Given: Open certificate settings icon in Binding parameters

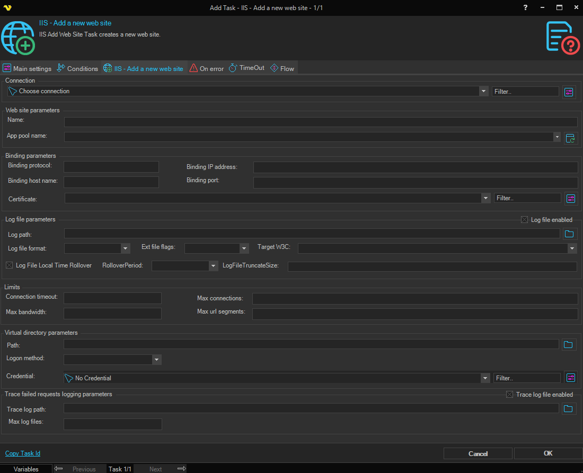Looking at the screenshot, I should tap(571, 199).
